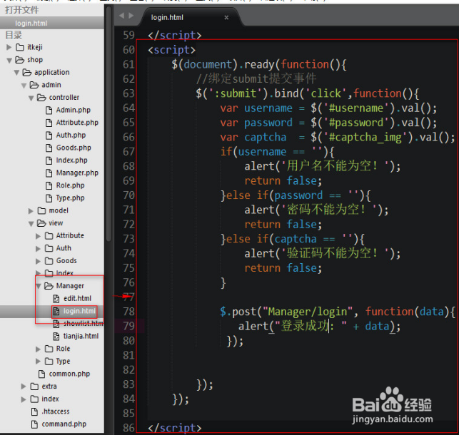This screenshot has width=459, height=435.
Task: Click line number 63 in gutter
Action: click(128, 93)
